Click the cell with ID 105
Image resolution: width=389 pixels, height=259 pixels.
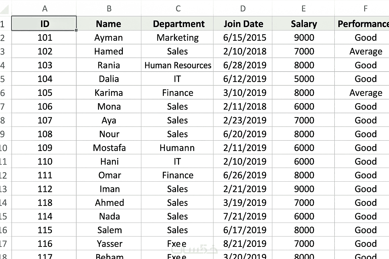tap(45, 93)
